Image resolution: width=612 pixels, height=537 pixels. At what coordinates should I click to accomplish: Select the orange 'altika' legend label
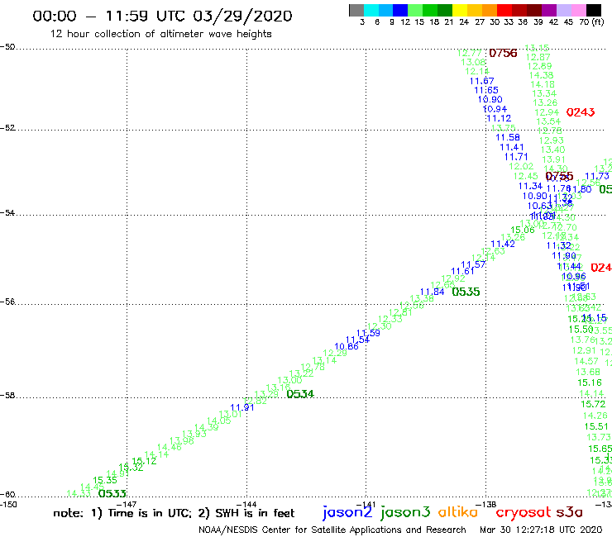tap(457, 512)
